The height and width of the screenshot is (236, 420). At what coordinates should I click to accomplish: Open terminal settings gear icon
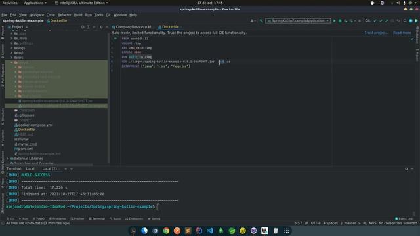tap(406, 169)
